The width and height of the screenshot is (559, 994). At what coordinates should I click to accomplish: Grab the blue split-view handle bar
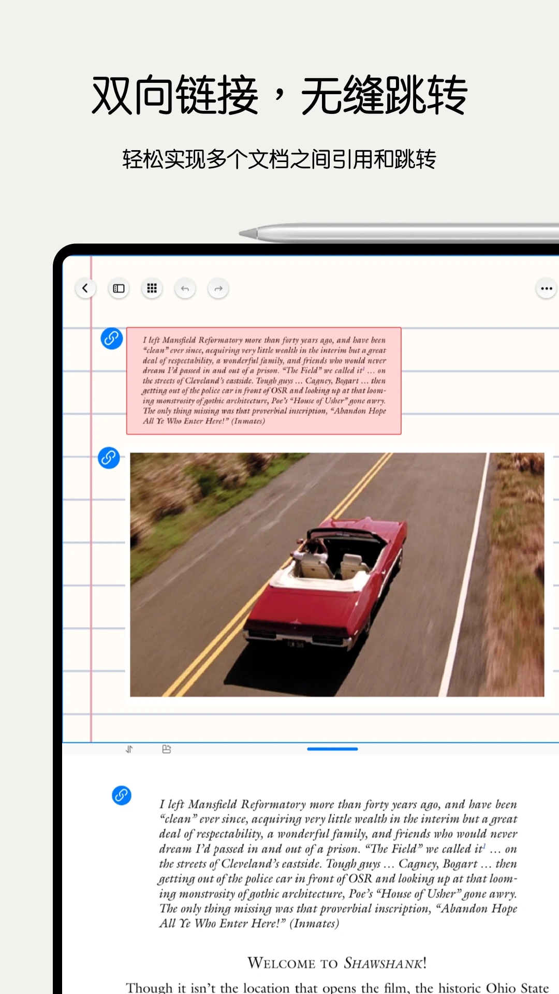click(x=332, y=749)
